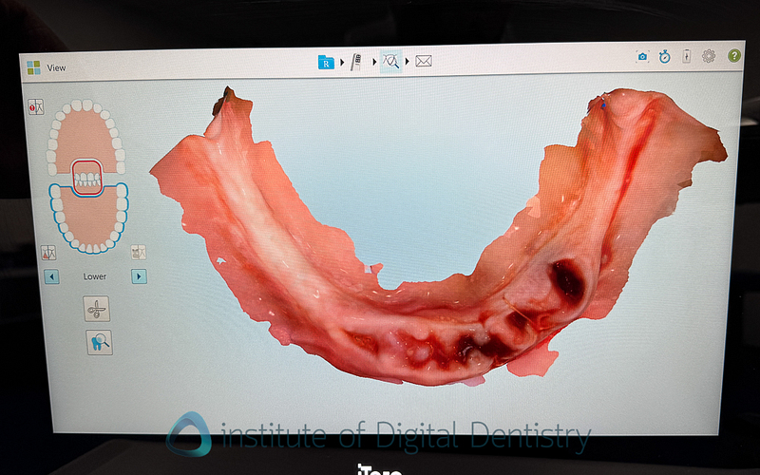Open the tooth magnifier review tool
760x475 pixels.
click(x=97, y=343)
